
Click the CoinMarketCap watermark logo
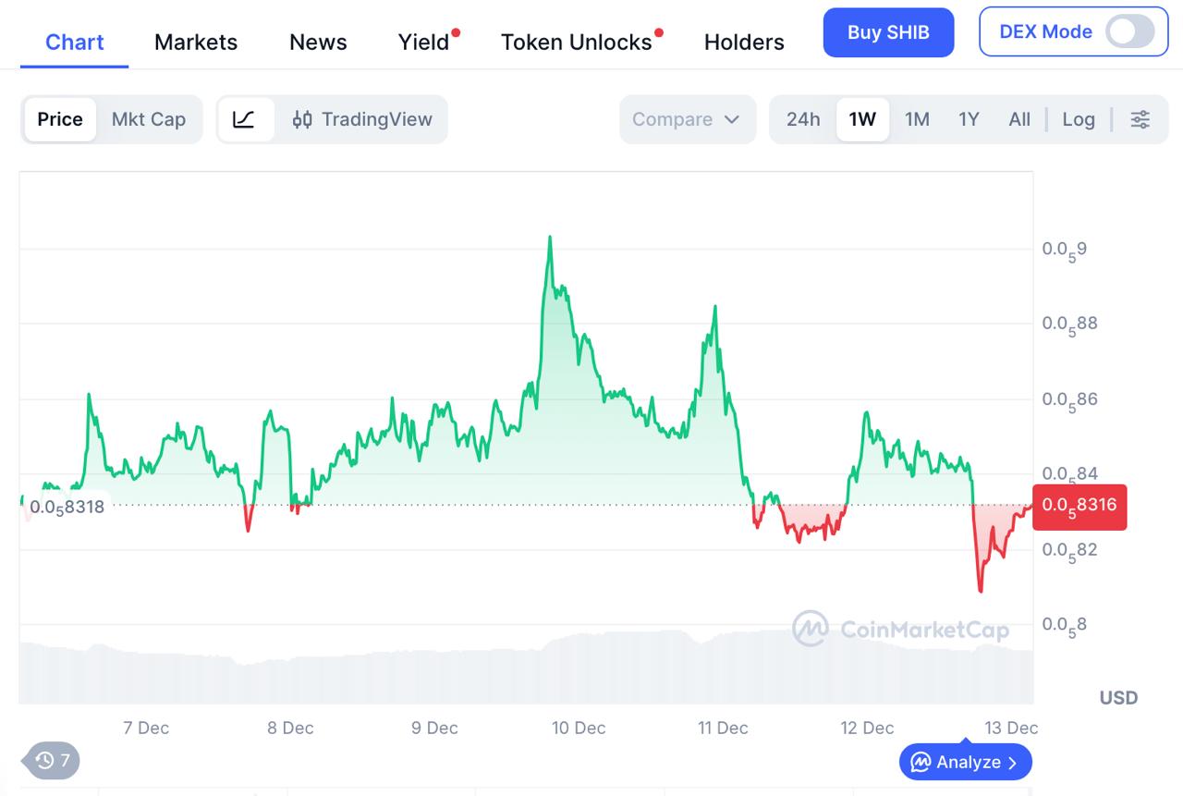click(901, 629)
